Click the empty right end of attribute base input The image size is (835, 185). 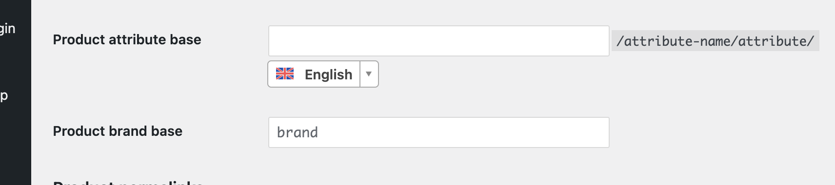[585, 41]
